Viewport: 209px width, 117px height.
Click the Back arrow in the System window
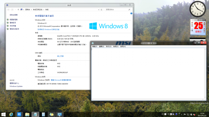click(x=8, y=10)
